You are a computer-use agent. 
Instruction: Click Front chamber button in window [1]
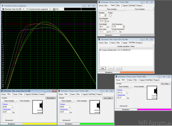140,9
